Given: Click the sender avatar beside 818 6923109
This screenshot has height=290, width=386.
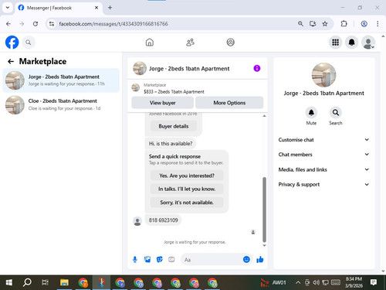Looking at the screenshot, I should click(137, 221).
